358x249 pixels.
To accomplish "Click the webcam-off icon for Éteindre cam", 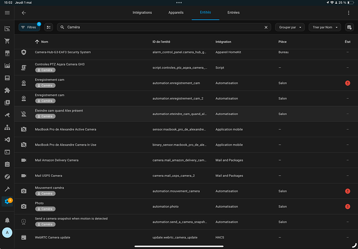I will (23, 114).
